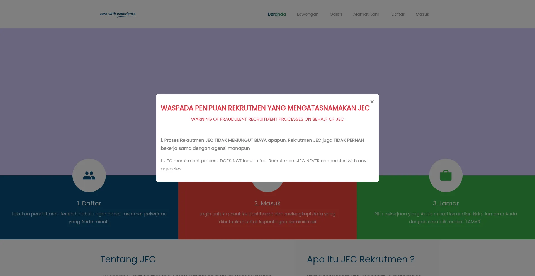
Task: Select the '2. Masuk' heading
Action: click(x=267, y=203)
